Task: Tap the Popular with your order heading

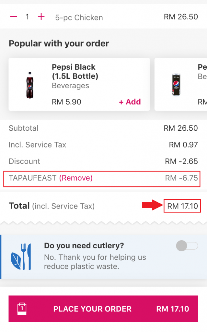Action: 59,43
